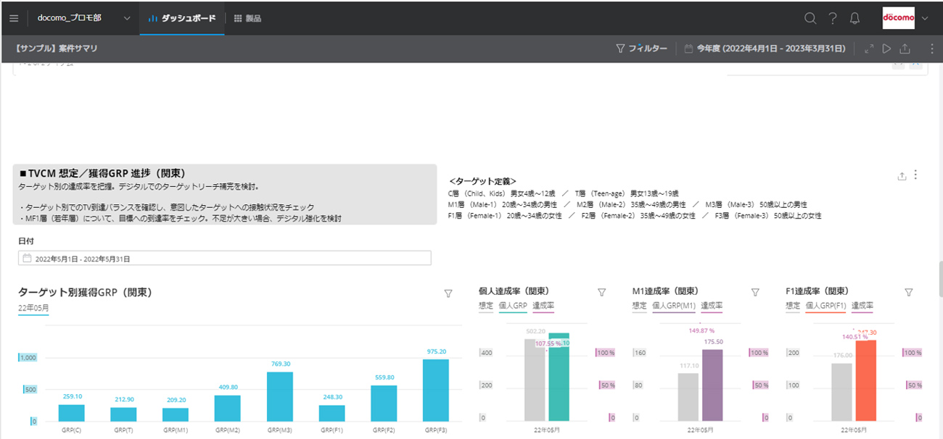Image resolution: width=943 pixels, height=439 pixels.
Task: Enter fullscreen mode with the expand icon
Action: tap(868, 49)
